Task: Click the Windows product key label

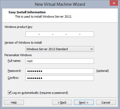Action: (x=18, y=27)
